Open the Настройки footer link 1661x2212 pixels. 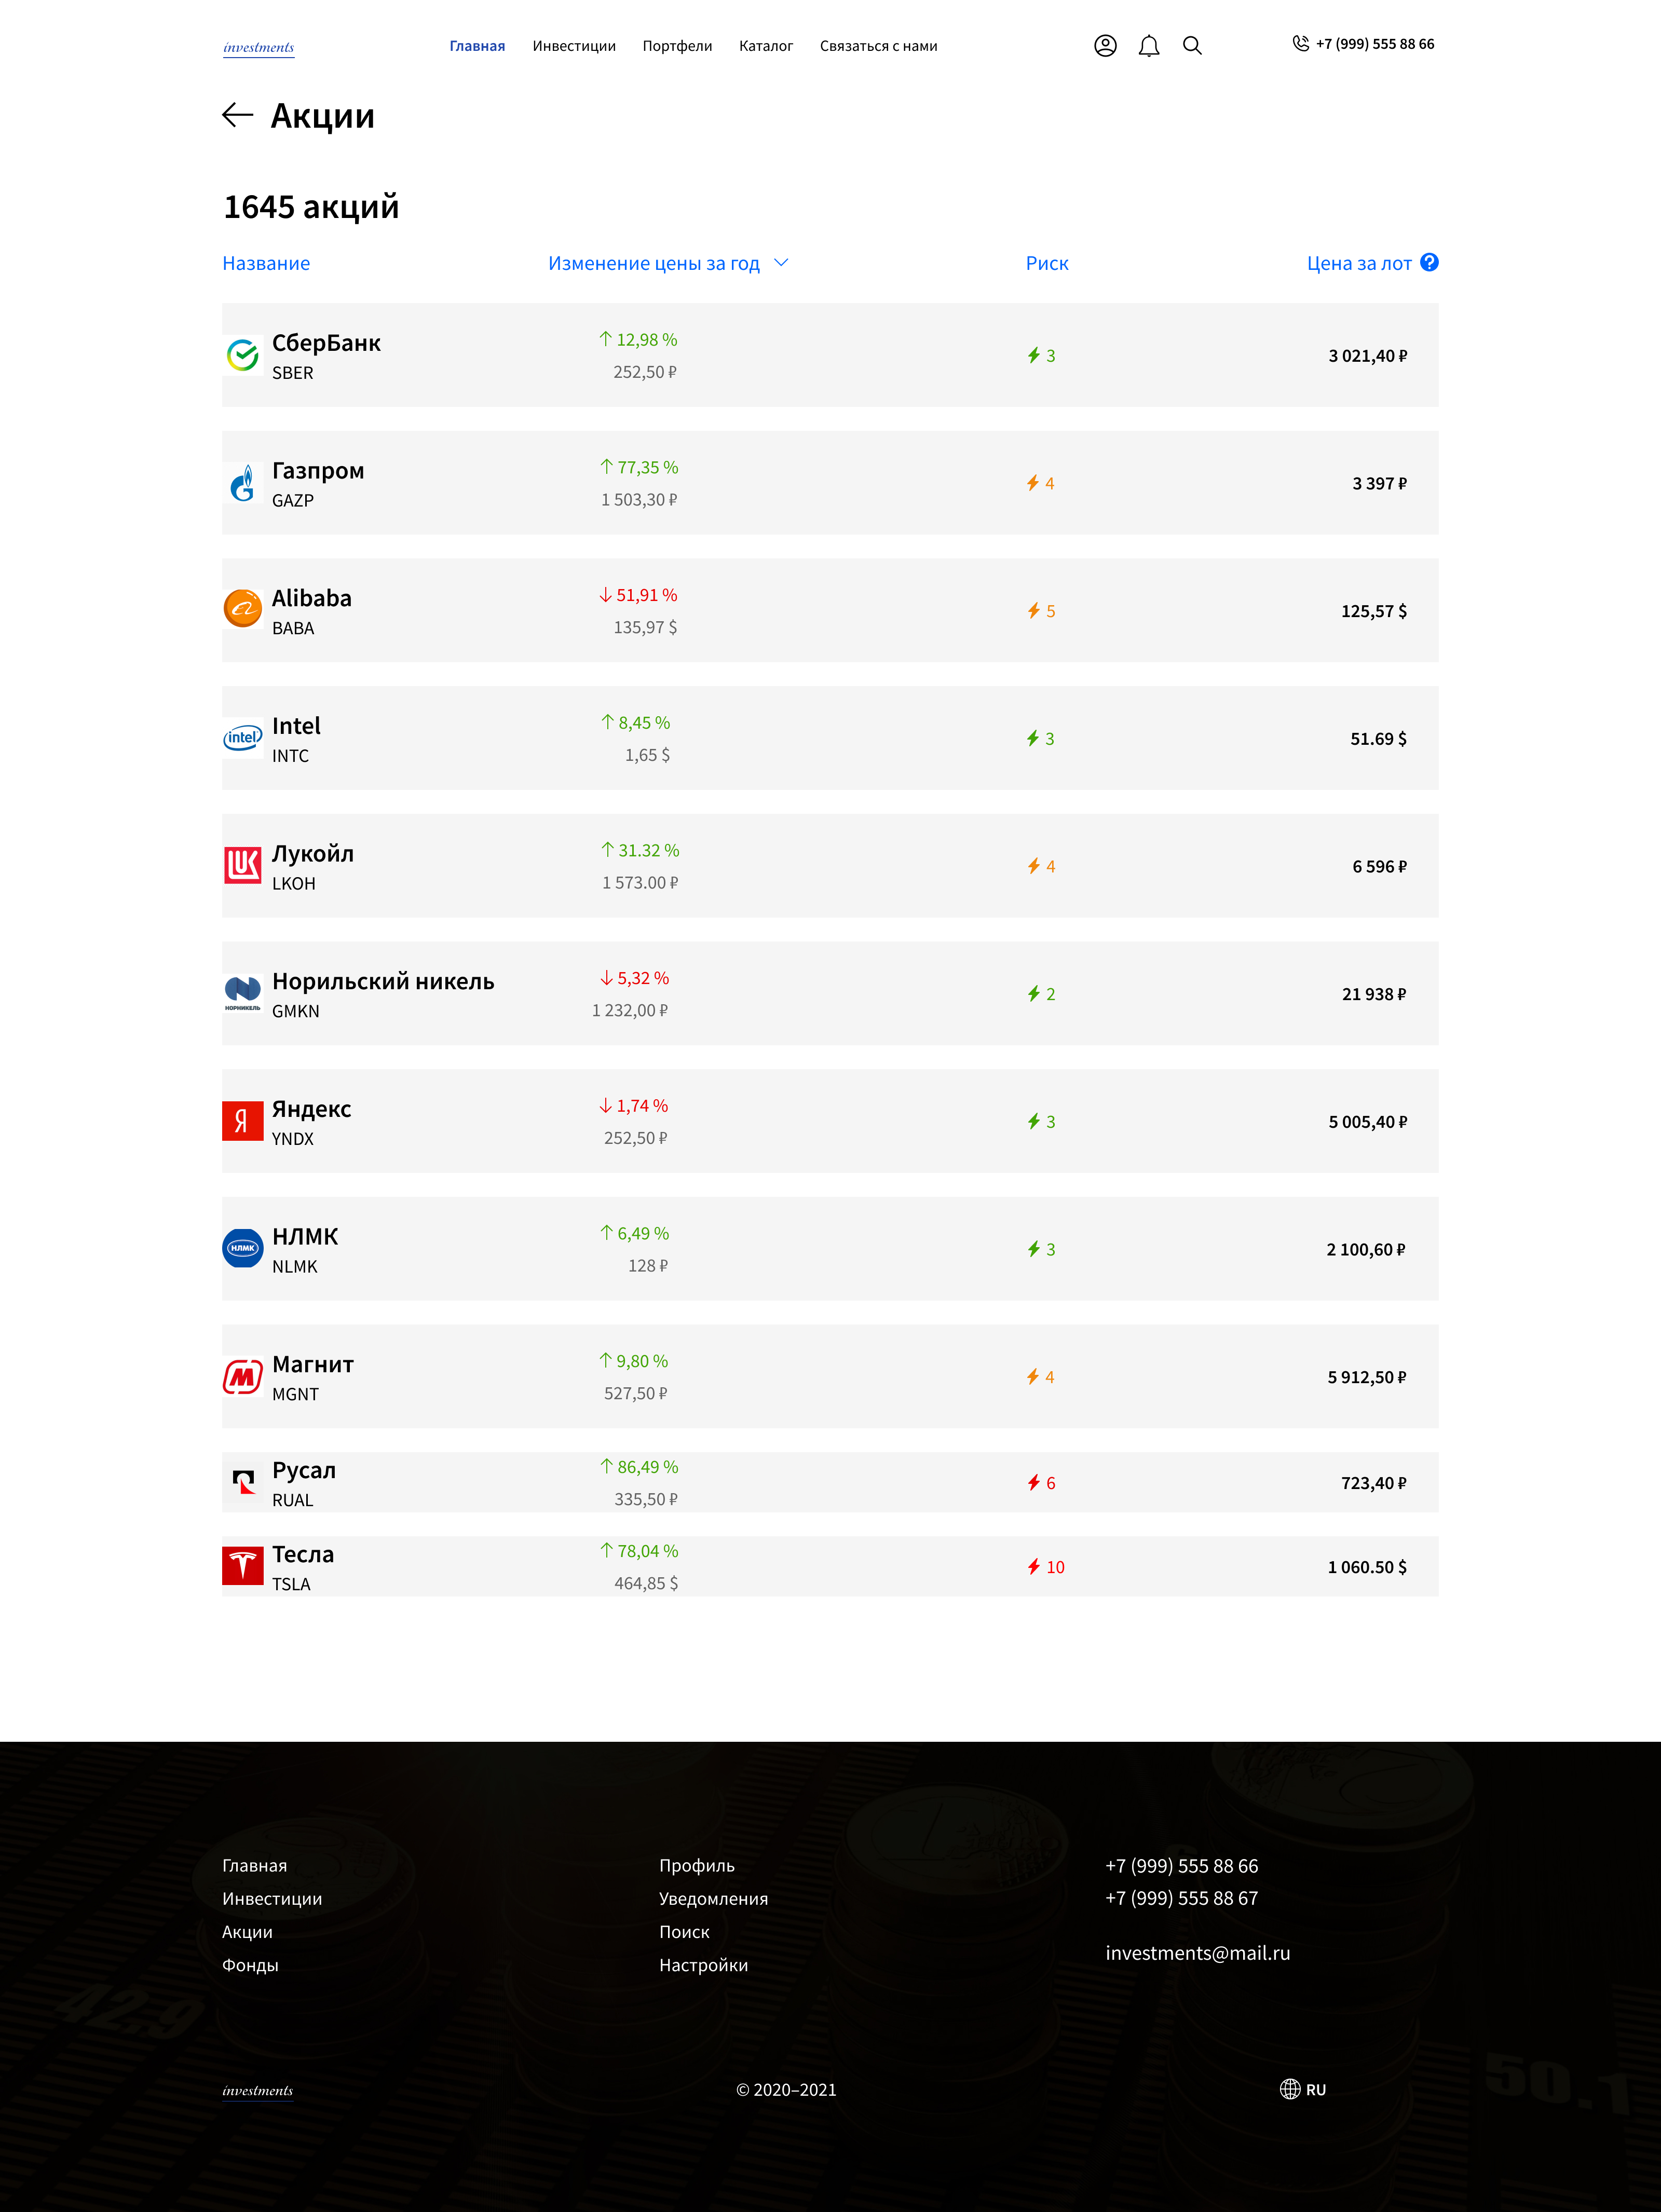click(x=703, y=1965)
